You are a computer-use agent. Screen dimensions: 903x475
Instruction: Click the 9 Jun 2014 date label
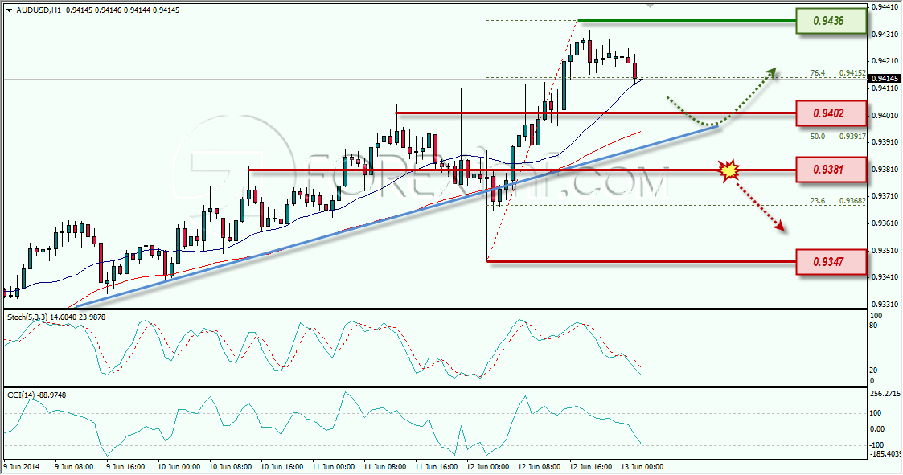coord(22,466)
